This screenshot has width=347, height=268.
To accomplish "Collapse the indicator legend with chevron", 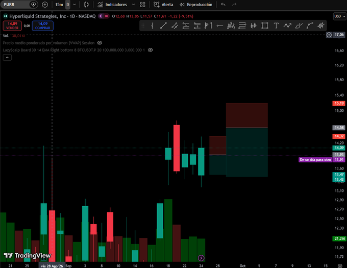I will (7, 58).
